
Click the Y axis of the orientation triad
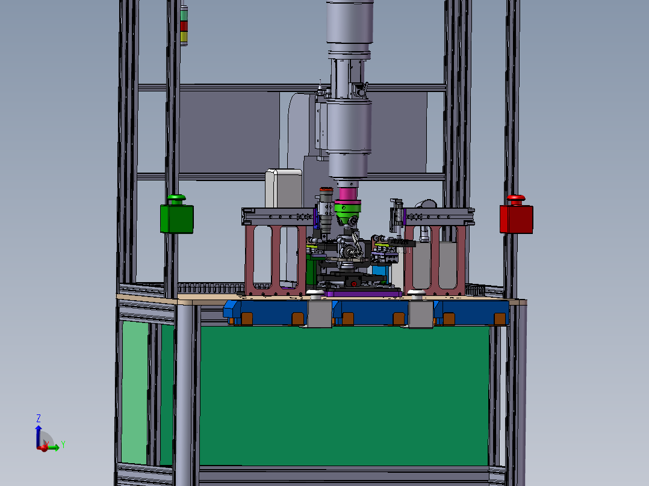[53, 448]
